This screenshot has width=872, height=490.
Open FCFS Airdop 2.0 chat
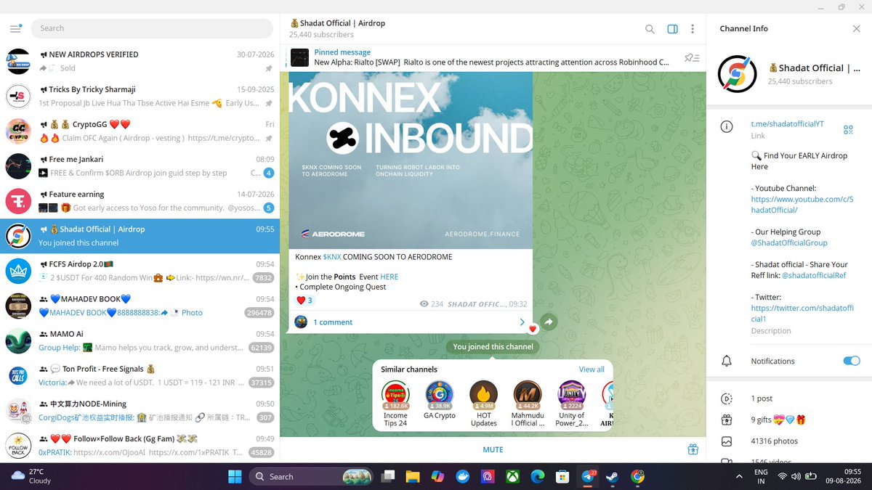(140, 271)
